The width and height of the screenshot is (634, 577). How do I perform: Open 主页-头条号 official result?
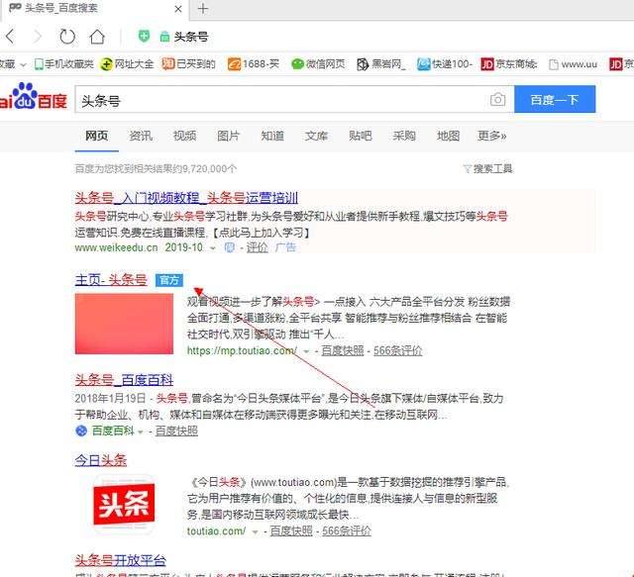tap(111, 280)
